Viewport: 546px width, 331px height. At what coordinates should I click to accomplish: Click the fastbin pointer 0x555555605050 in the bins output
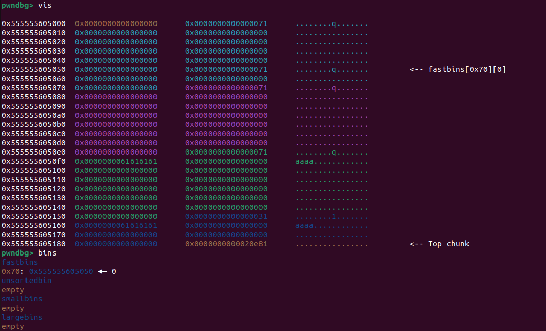(61, 271)
